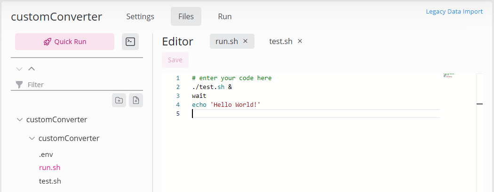Open .env in the file tree

(46, 154)
